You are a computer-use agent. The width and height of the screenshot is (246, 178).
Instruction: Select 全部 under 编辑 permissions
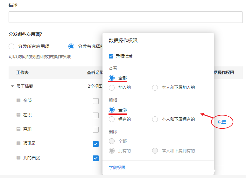pos(112,110)
